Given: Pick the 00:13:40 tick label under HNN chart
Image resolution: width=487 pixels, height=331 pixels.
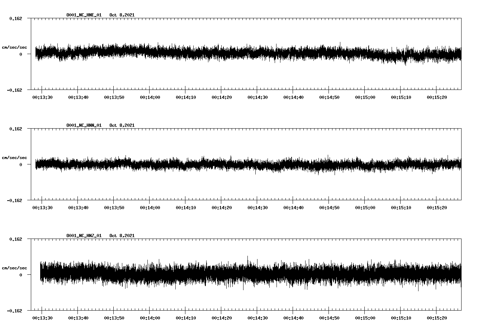Looking at the screenshot, I should coord(78,208).
